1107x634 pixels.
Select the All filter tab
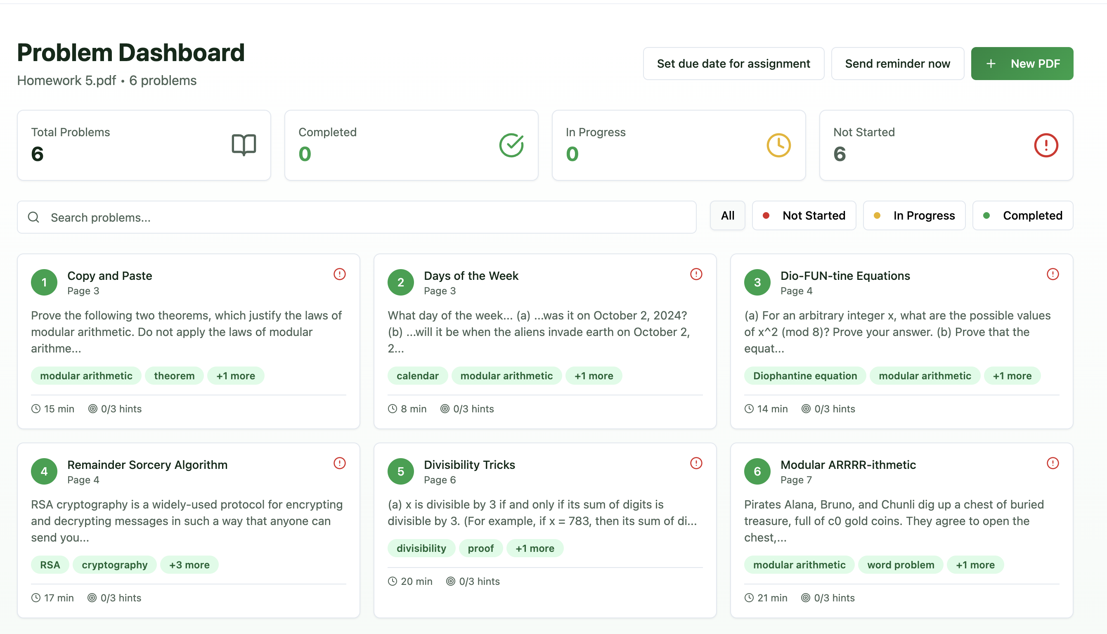point(727,215)
